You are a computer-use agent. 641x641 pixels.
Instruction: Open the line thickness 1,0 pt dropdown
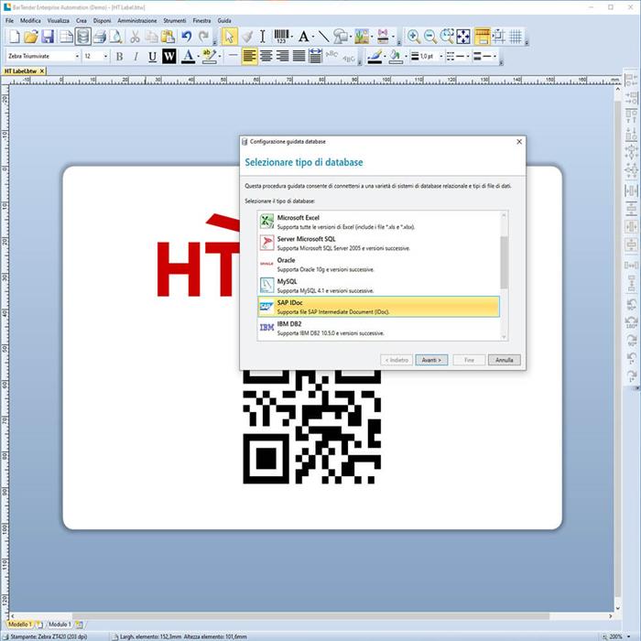point(441,56)
